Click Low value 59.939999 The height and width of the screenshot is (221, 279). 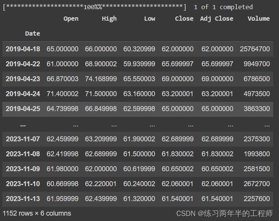coord(139,64)
